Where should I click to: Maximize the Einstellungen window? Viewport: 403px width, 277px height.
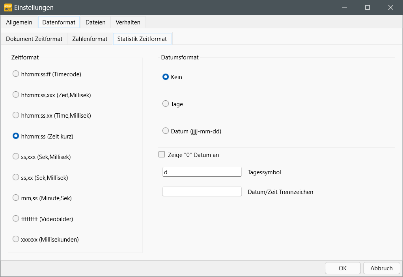point(368,7)
